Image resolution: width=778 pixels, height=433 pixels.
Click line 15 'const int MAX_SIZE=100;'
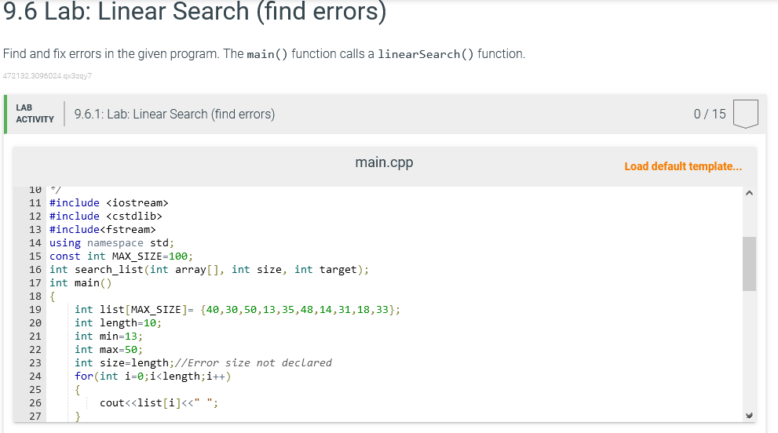[121, 257]
